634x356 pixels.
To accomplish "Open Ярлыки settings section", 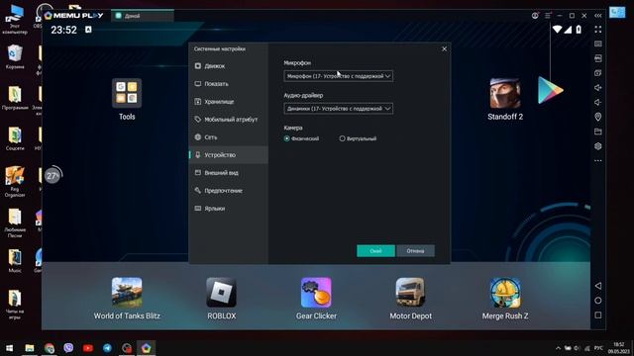I will pyautogui.click(x=228, y=209).
